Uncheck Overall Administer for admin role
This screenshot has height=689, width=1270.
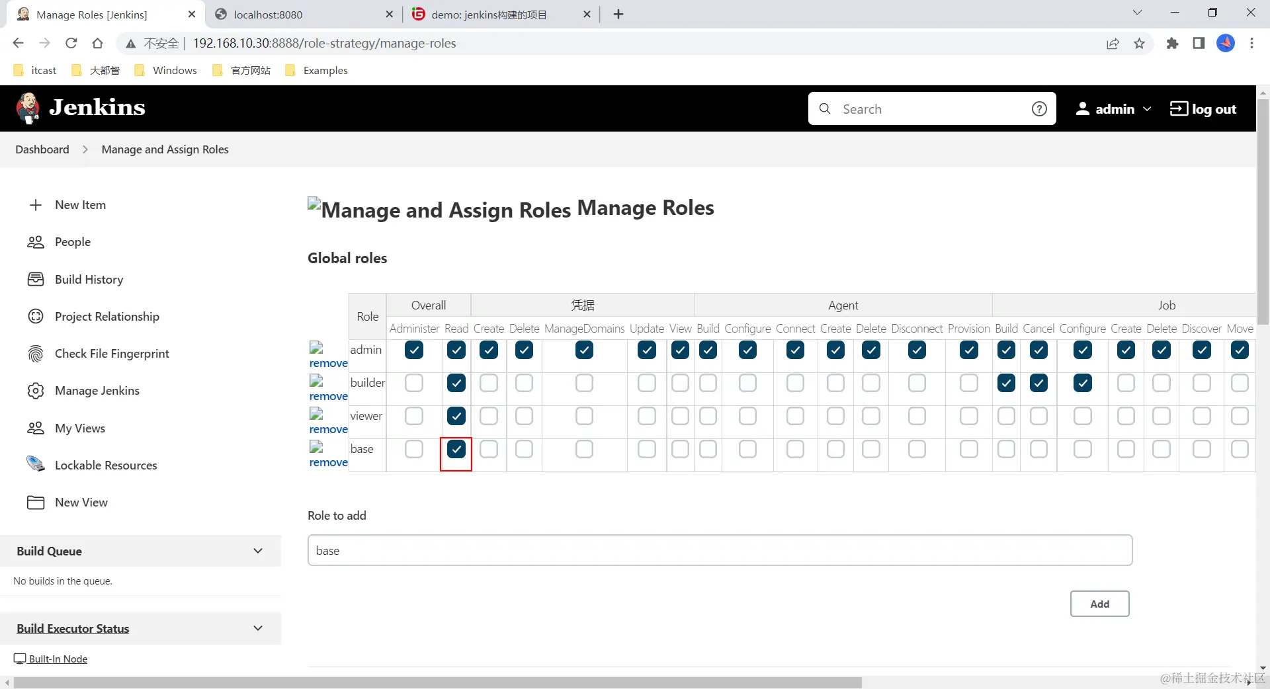(x=414, y=350)
